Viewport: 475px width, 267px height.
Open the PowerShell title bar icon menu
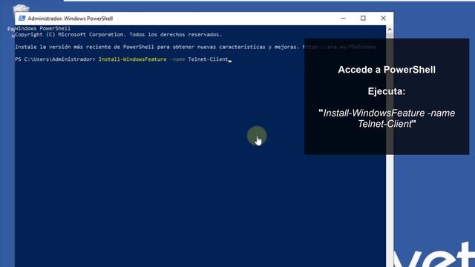click(x=22, y=19)
